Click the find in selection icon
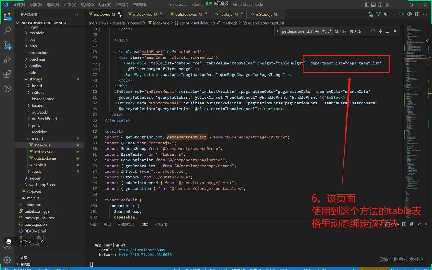This screenshot has height=270, width=432. click(x=388, y=31)
